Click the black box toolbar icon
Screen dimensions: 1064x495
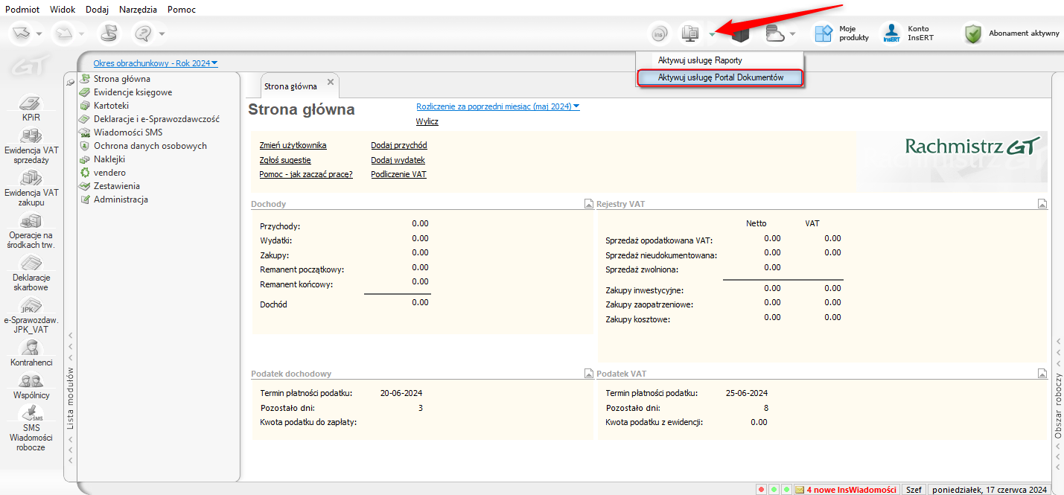click(739, 33)
